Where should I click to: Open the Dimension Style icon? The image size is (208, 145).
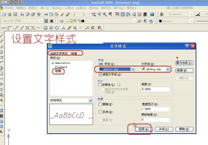[198, 14]
